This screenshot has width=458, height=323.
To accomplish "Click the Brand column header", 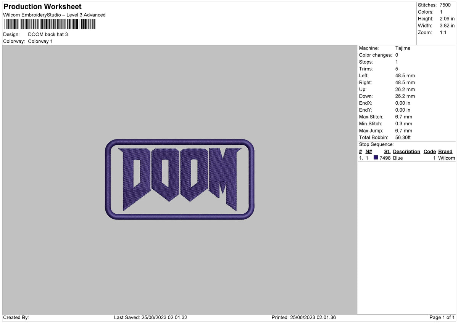I will (x=445, y=151).
